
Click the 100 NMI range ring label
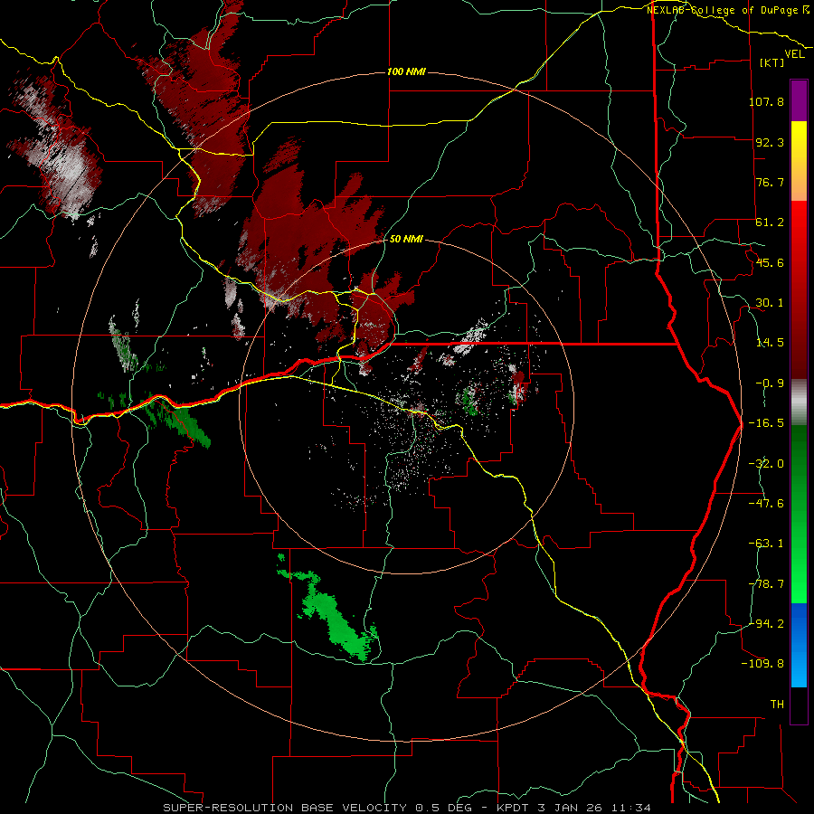pos(406,71)
